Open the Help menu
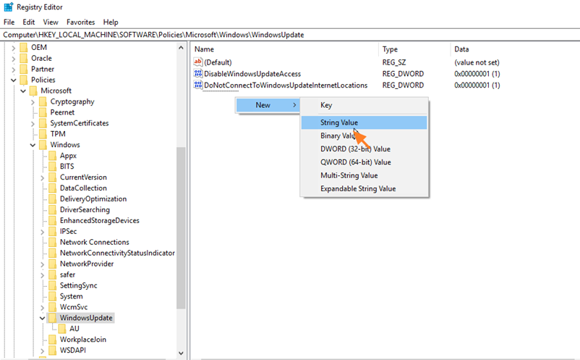Screen dimensions: 580x360 (x=111, y=22)
